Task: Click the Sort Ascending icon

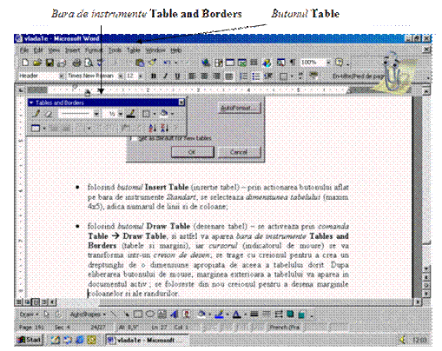Action: [152, 128]
